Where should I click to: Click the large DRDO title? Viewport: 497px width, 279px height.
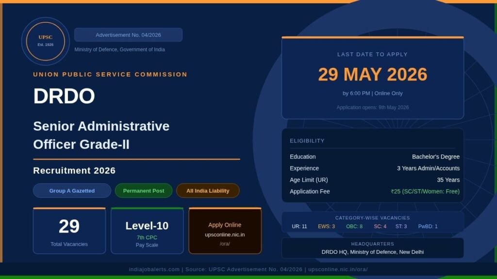[64, 96]
